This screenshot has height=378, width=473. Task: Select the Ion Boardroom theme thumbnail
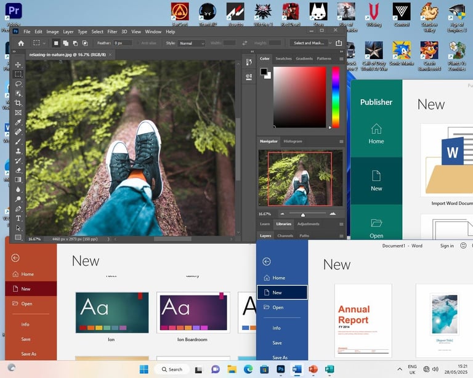pos(193,313)
